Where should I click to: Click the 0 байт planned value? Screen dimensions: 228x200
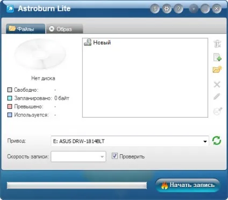pyautogui.click(x=62, y=98)
